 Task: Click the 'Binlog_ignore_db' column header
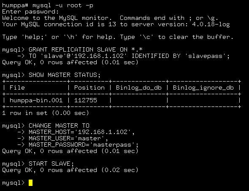pyautogui.click(x=203, y=88)
